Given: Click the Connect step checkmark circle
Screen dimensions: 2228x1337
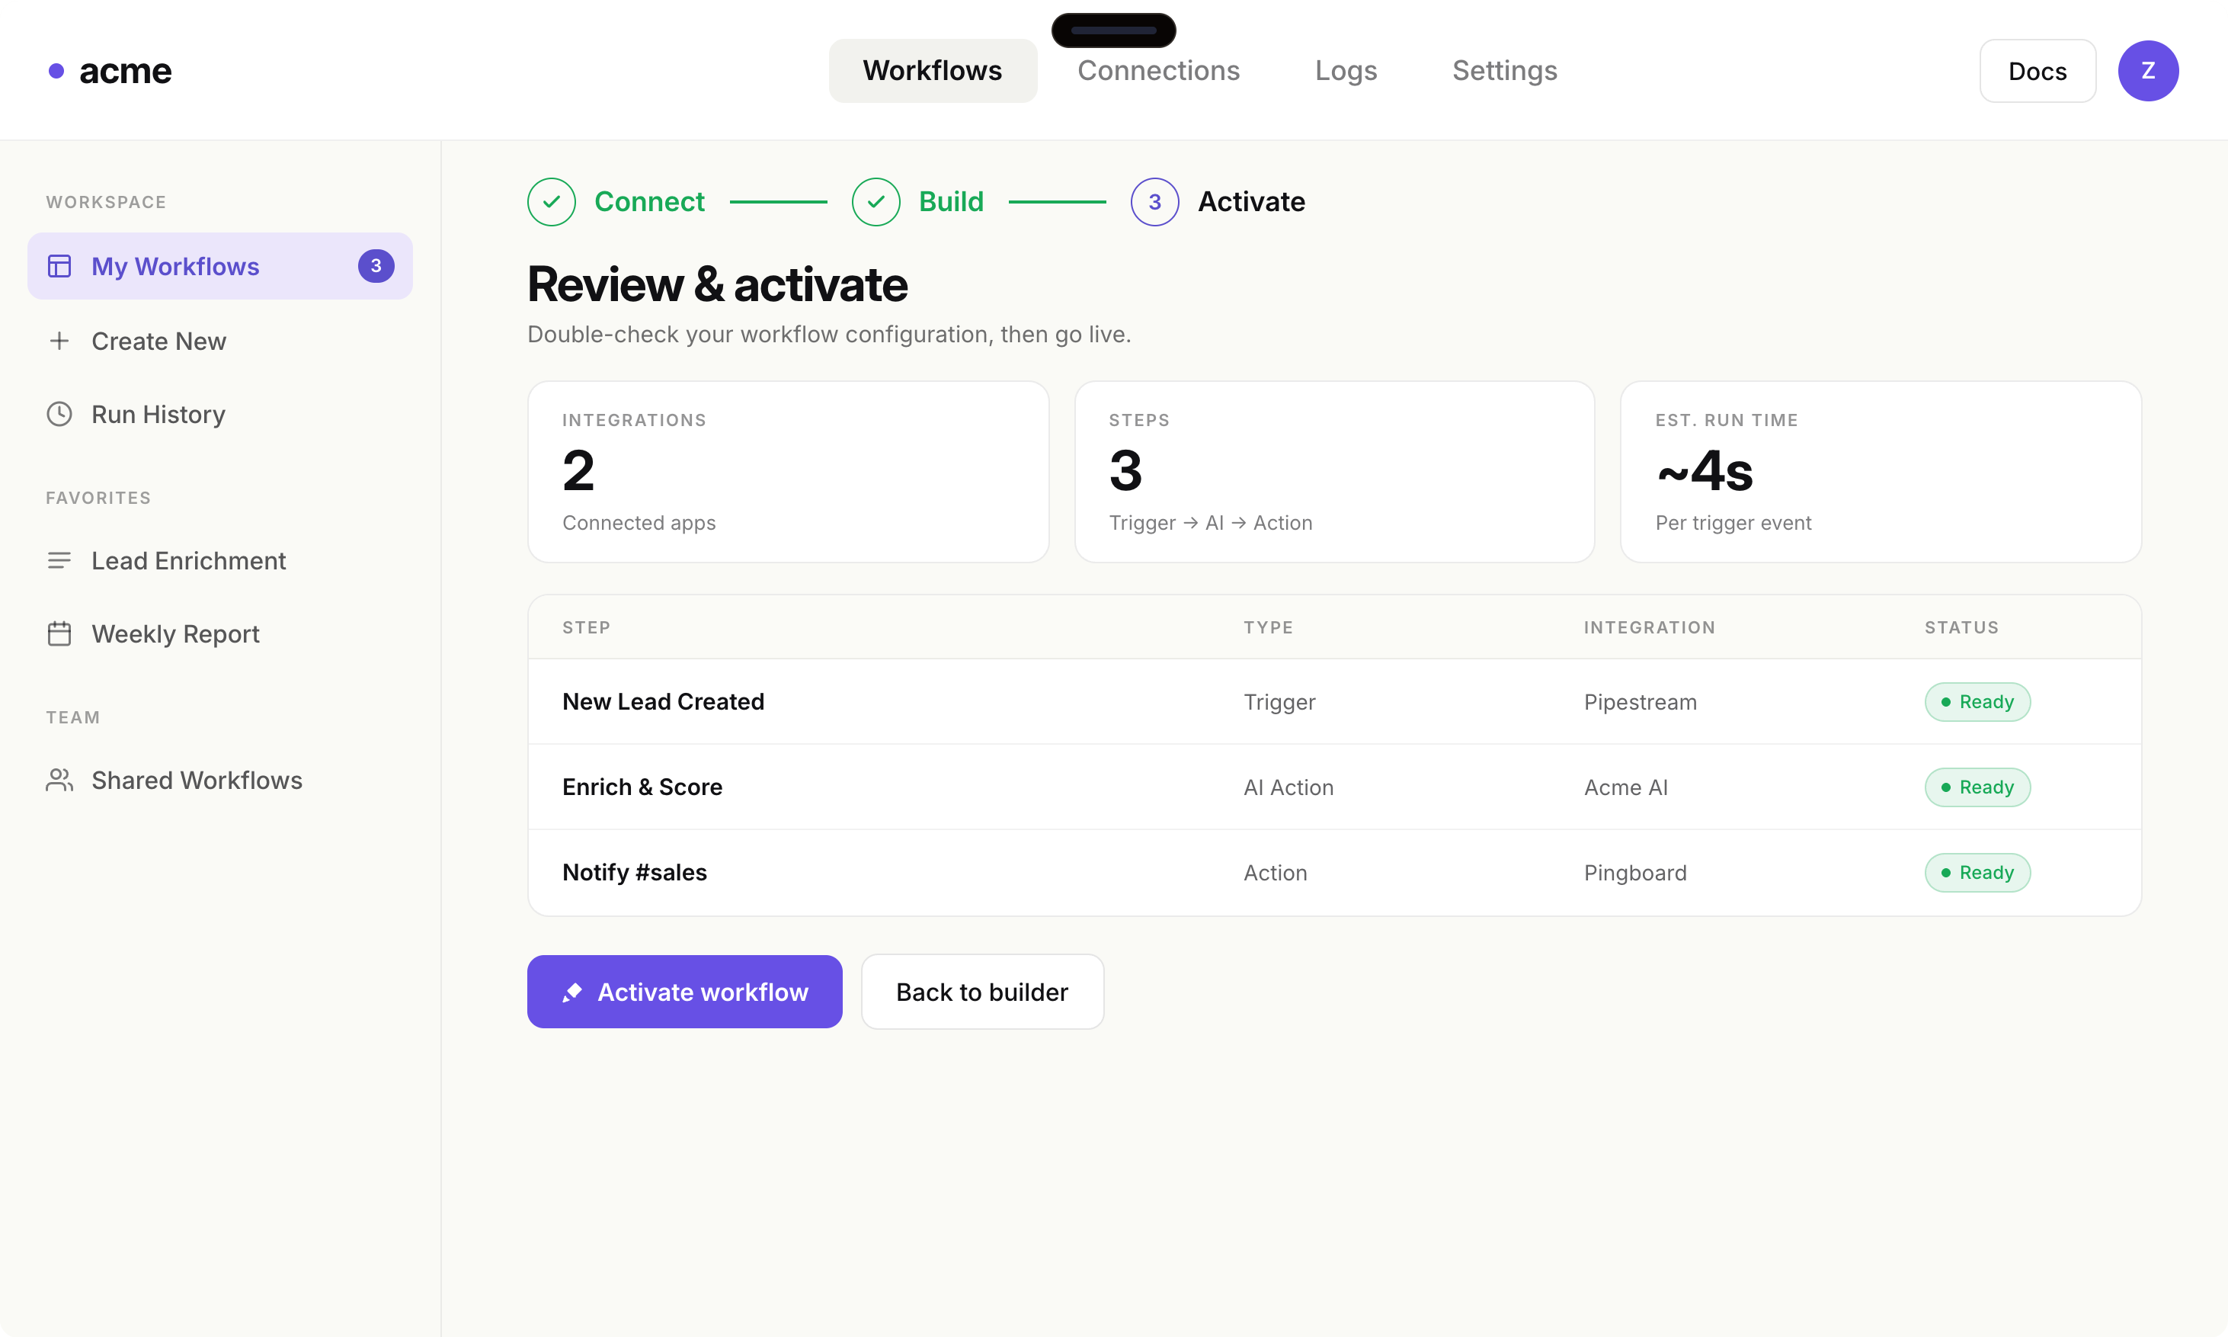Looking at the screenshot, I should pos(551,202).
